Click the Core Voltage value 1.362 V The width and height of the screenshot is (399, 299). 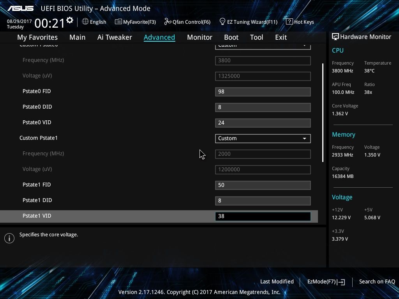340,114
